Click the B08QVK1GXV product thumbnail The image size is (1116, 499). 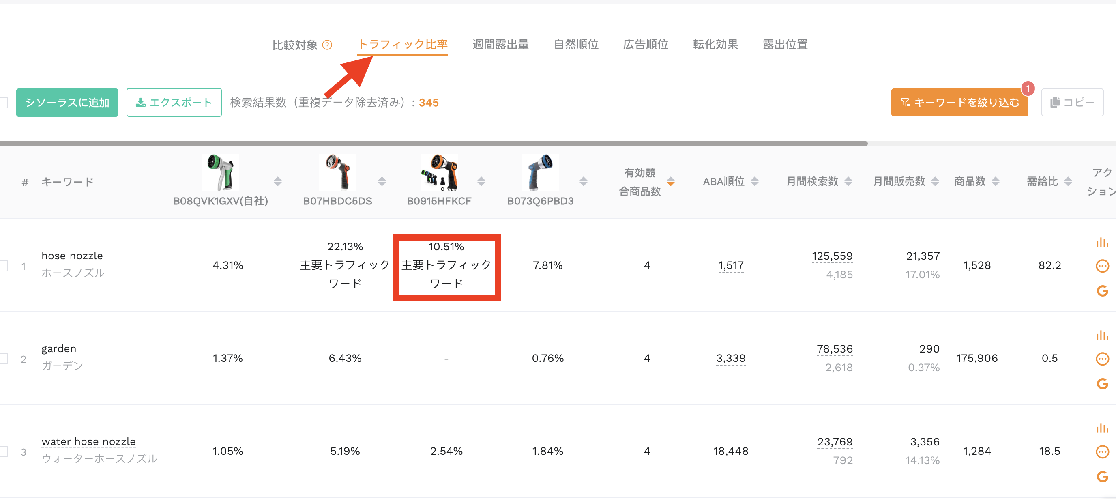click(x=221, y=172)
